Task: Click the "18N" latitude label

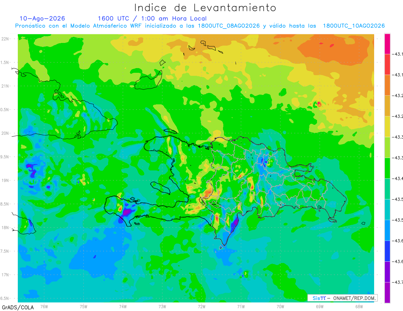Action: pos(5,227)
